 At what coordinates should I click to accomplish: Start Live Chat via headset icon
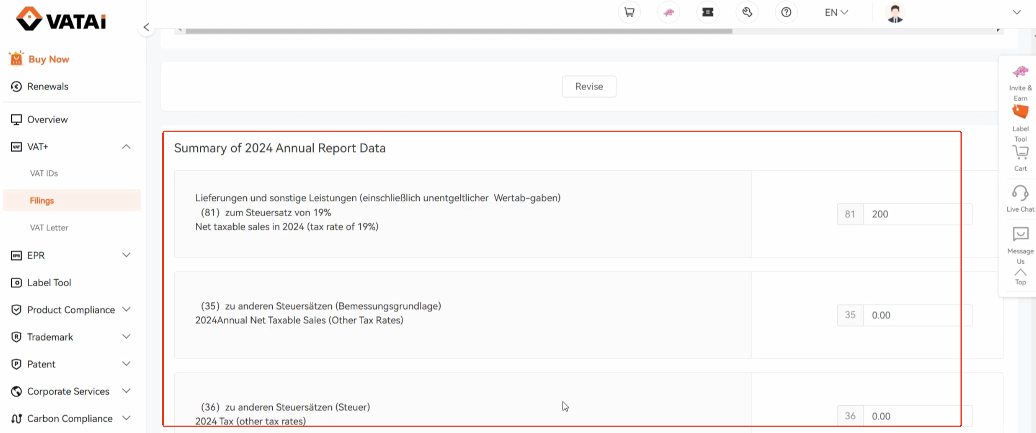point(1020,193)
